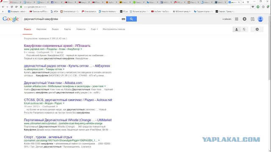The height and width of the screenshot is (152, 271).
Task: Open the tab menu icon beside new tab
Action: (248, 2)
